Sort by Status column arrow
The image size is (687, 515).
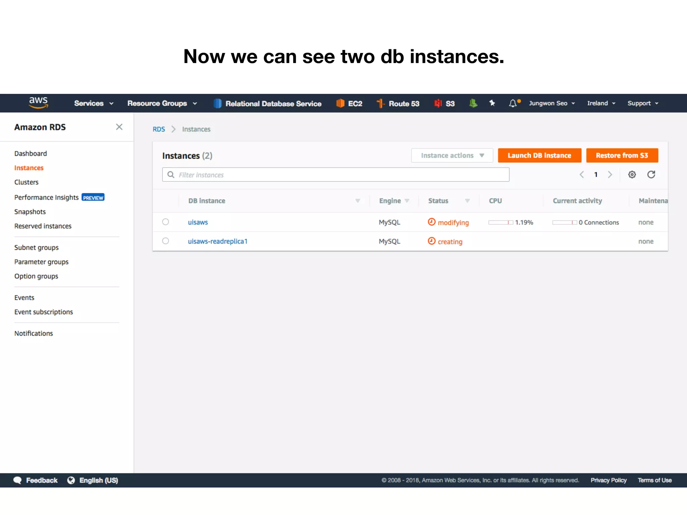(467, 201)
